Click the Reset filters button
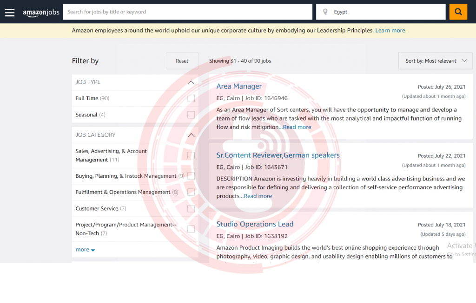 [182, 61]
